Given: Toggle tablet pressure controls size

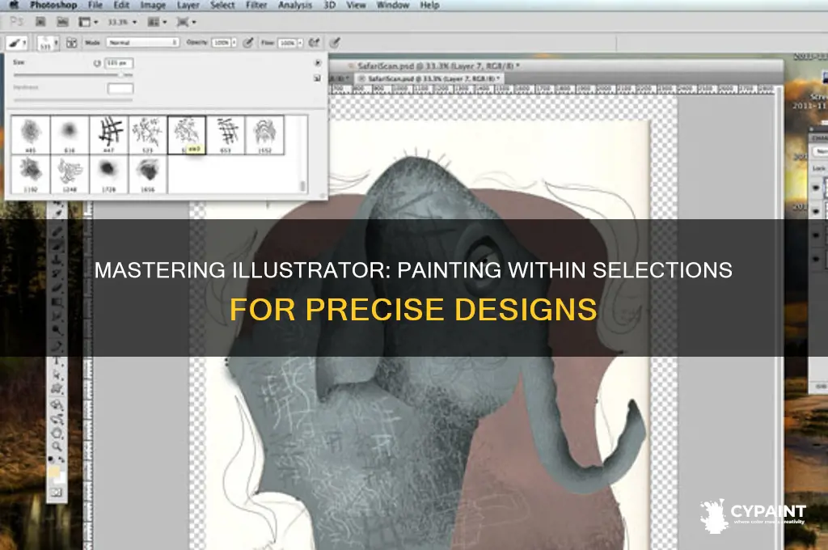Looking at the screenshot, I should coord(334,42).
